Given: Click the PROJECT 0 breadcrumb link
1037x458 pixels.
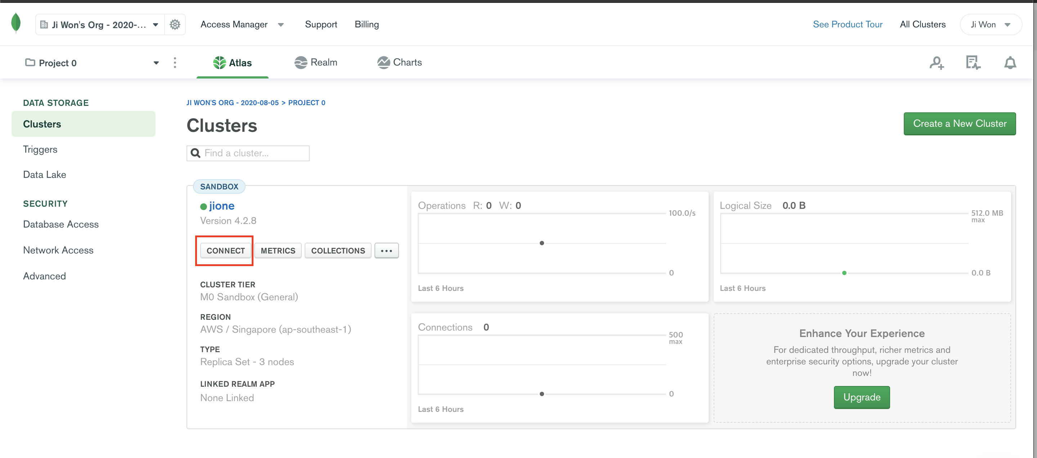Looking at the screenshot, I should [306, 103].
